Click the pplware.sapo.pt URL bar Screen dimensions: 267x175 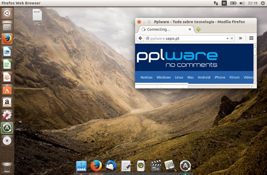pos(186,38)
